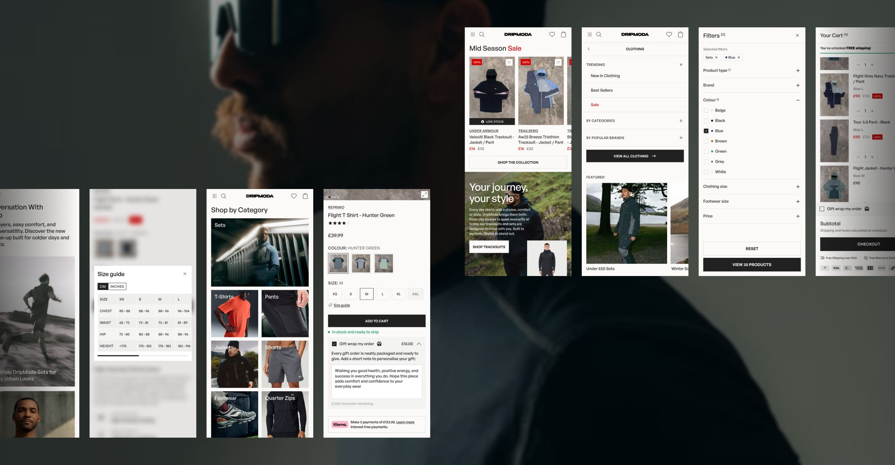The width and height of the screenshot is (895, 465).
Task: Remove the Blue selected filter chip
Action: [739, 58]
